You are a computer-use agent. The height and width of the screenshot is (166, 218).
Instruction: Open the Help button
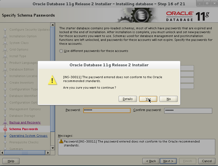tap(11, 161)
